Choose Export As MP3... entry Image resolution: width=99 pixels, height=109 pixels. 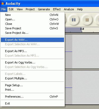coord(33,51)
